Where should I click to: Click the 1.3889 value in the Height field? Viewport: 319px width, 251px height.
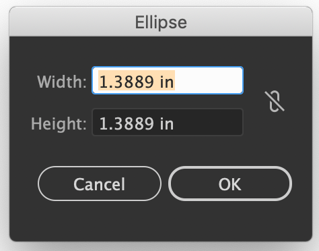127,123
